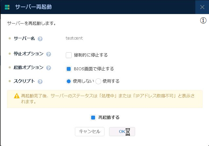Click the スクリプト field label

tap(24, 81)
